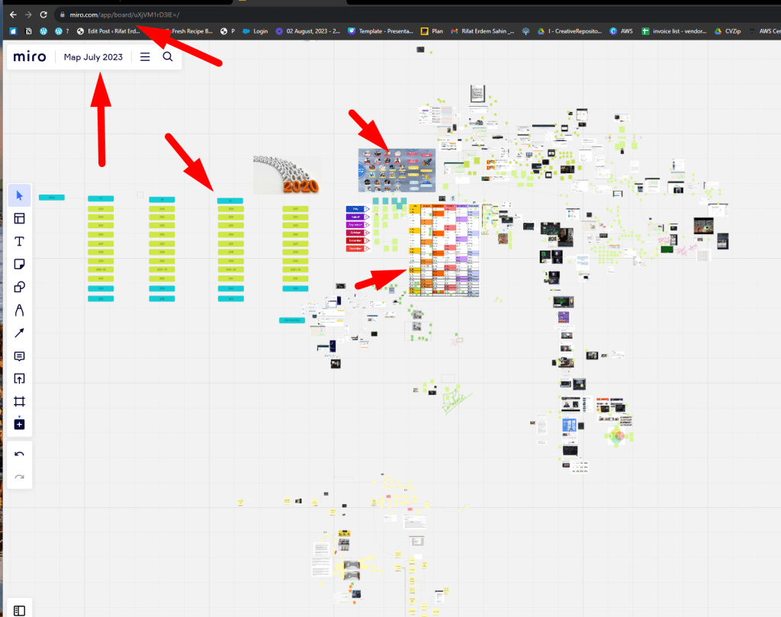The image size is (781, 617).
Task: Open the Templates tool in the toolbar
Action: (19, 218)
